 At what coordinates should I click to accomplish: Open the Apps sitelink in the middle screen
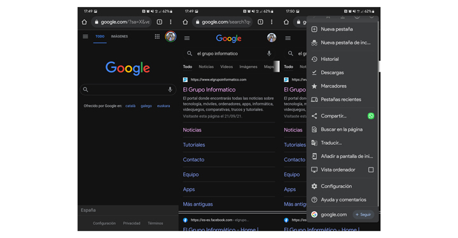pyautogui.click(x=189, y=189)
